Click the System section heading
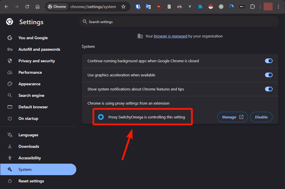 88,47
